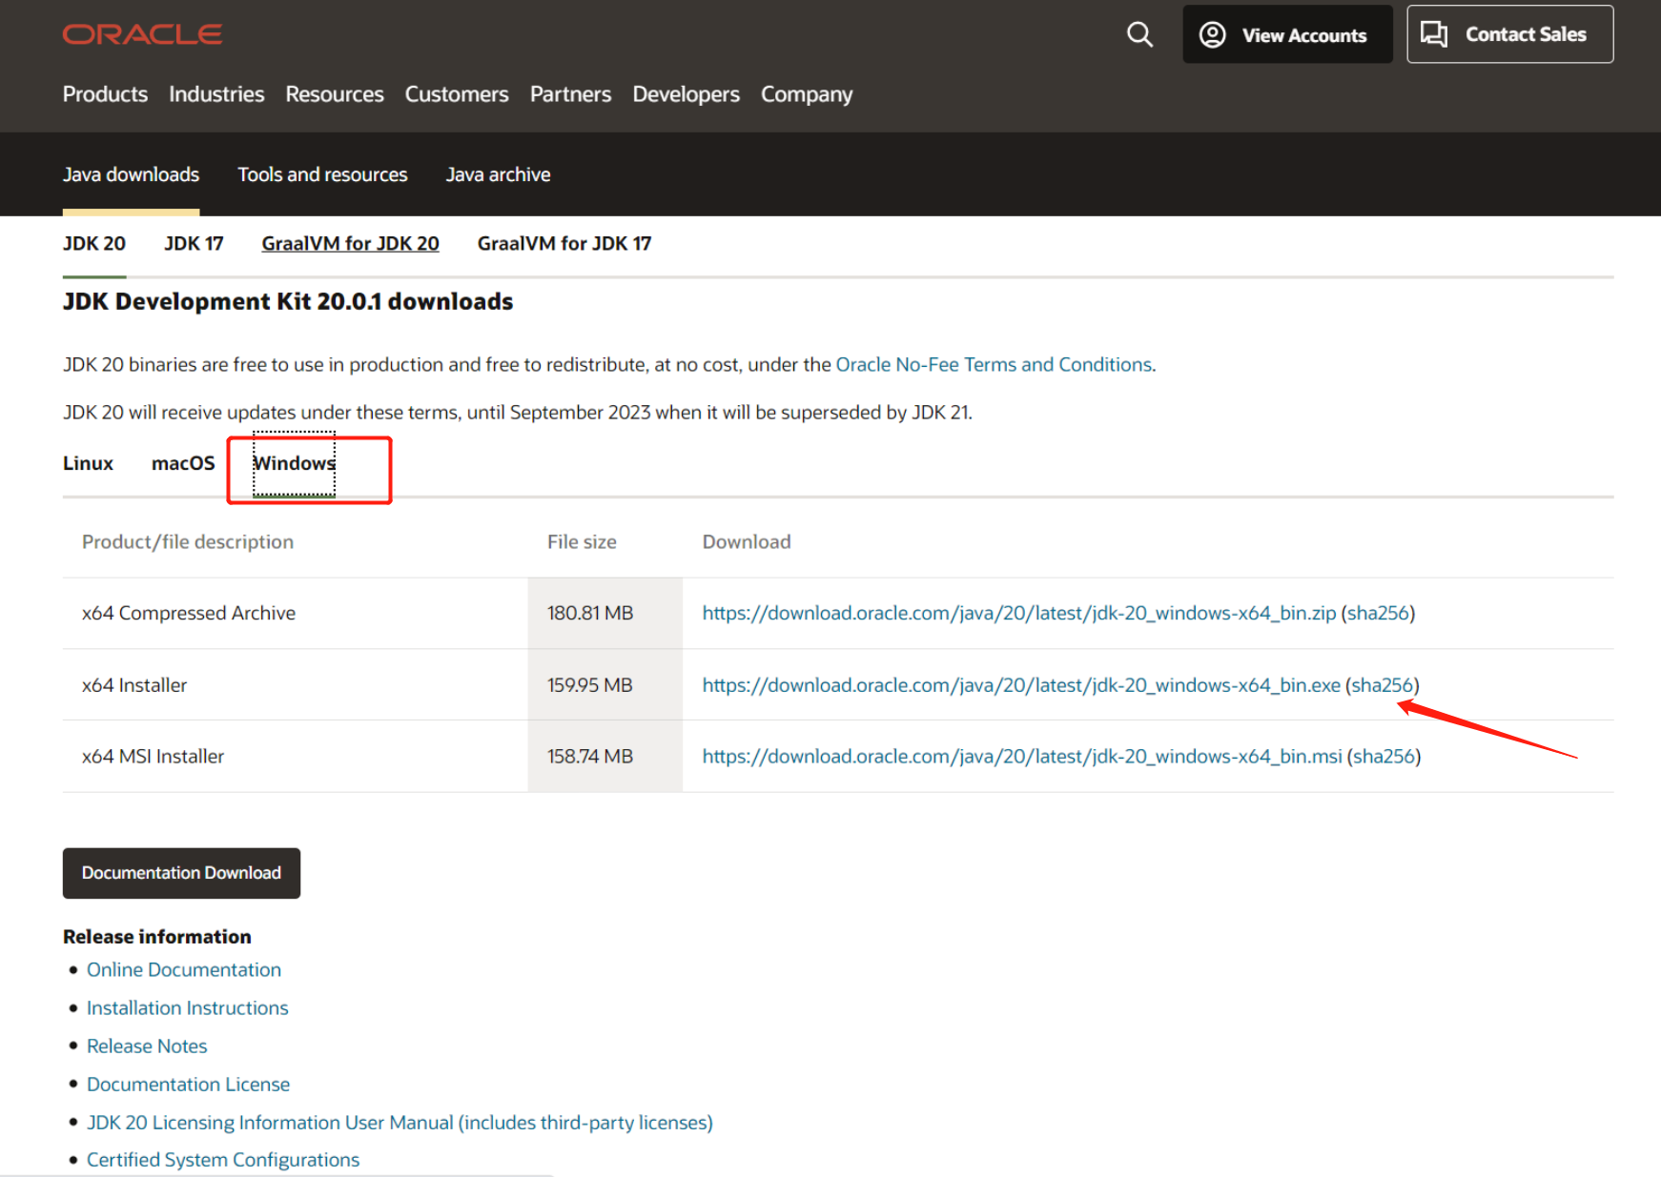Viewport: 1661px width, 1177px height.
Task: Open the Online Documentation link
Action: click(x=184, y=970)
